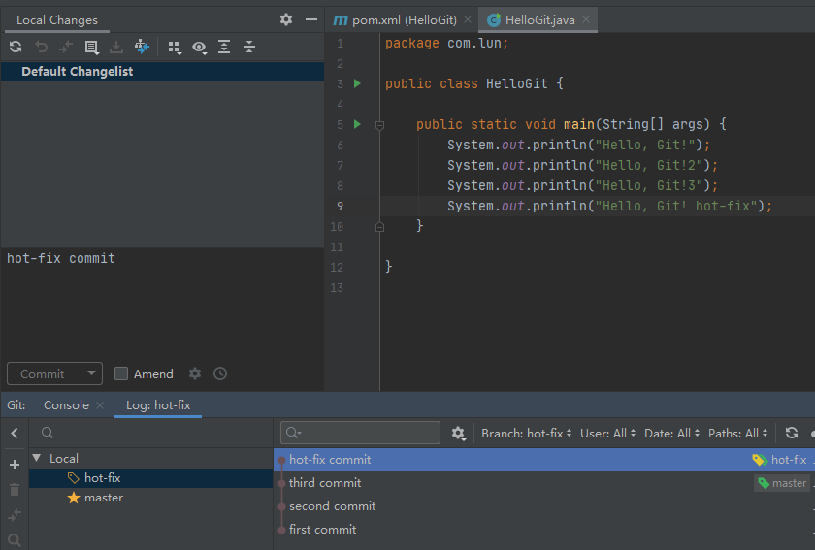The height and width of the screenshot is (550, 815).
Task: Open the View Options eye icon
Action: 199,48
